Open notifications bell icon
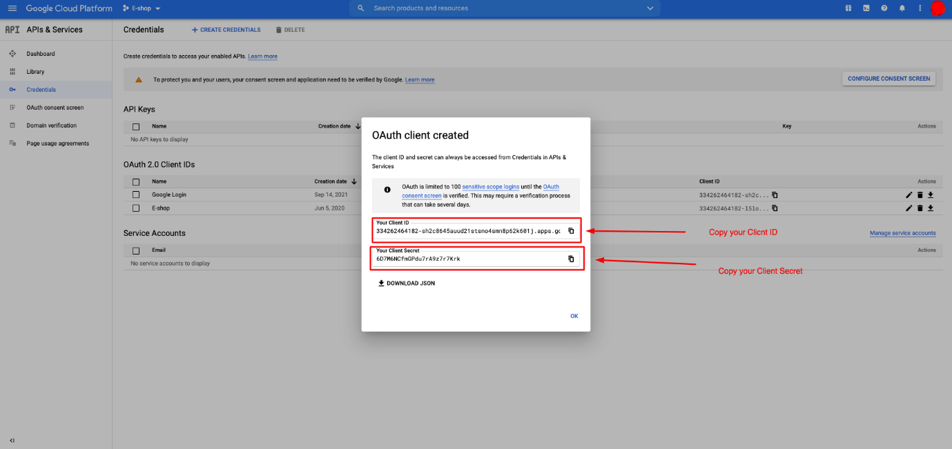This screenshot has height=449, width=952. click(x=902, y=8)
